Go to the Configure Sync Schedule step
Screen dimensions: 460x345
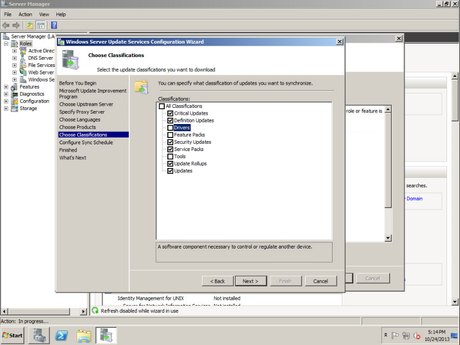(x=86, y=143)
